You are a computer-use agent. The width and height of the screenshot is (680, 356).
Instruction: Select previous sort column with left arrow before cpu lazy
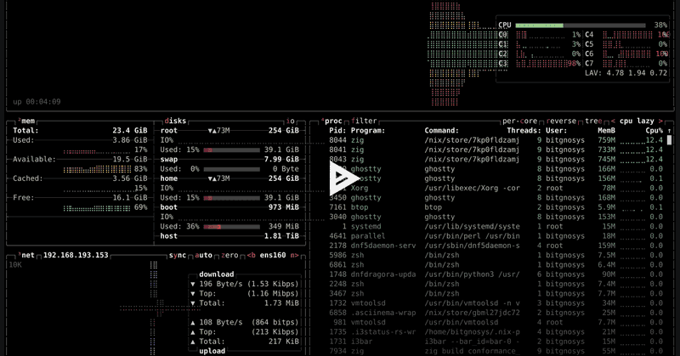613,121
